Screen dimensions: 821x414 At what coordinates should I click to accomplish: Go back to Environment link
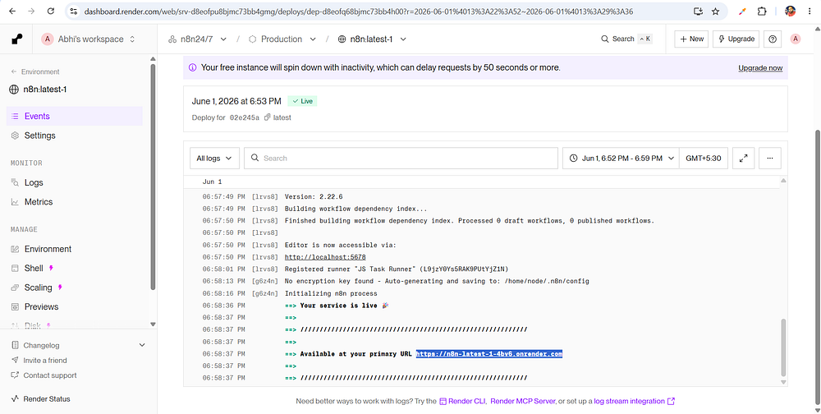point(35,71)
